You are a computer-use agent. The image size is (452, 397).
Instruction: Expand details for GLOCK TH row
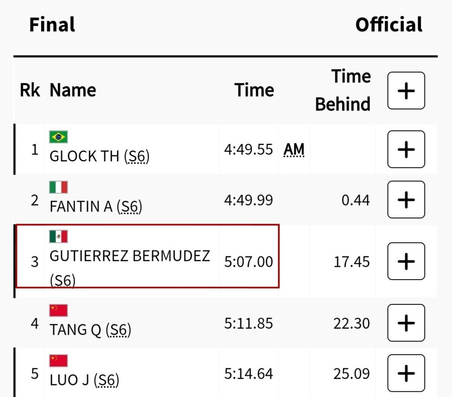[406, 150]
